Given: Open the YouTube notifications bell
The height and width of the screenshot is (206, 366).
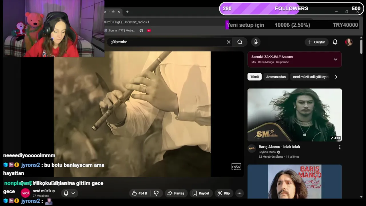Looking at the screenshot, I should 335,42.
